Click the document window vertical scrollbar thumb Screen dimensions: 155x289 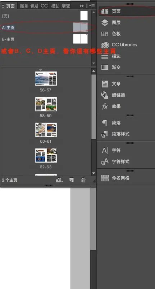pos(93,219)
